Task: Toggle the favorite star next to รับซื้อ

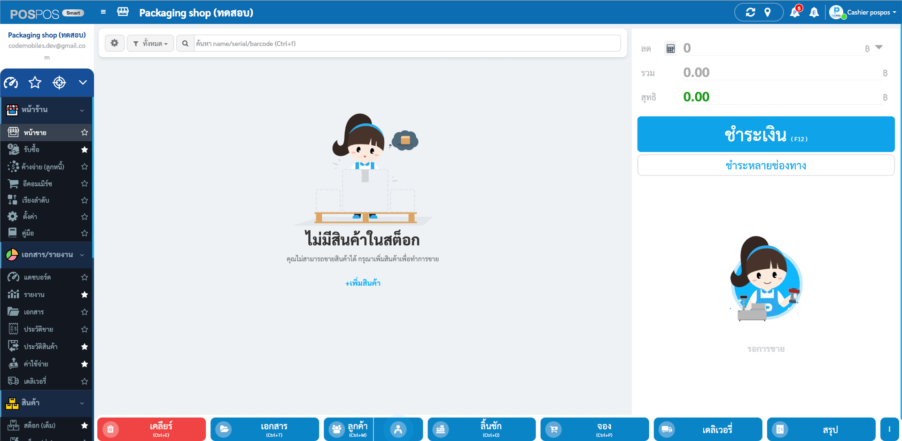Action: [85, 149]
